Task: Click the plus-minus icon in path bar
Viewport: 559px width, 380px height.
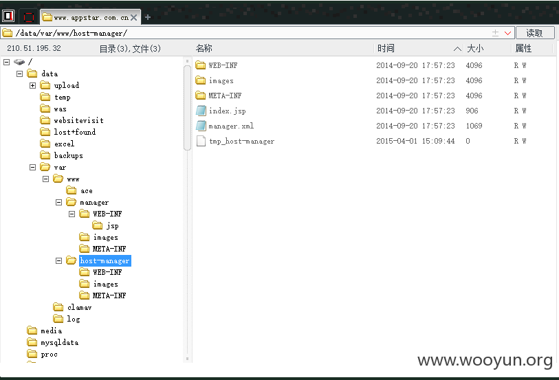Action: pyautogui.click(x=495, y=33)
